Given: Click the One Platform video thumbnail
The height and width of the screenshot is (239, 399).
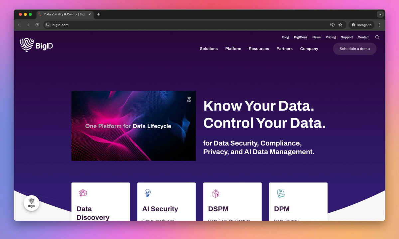Looking at the screenshot, I should pos(134,126).
